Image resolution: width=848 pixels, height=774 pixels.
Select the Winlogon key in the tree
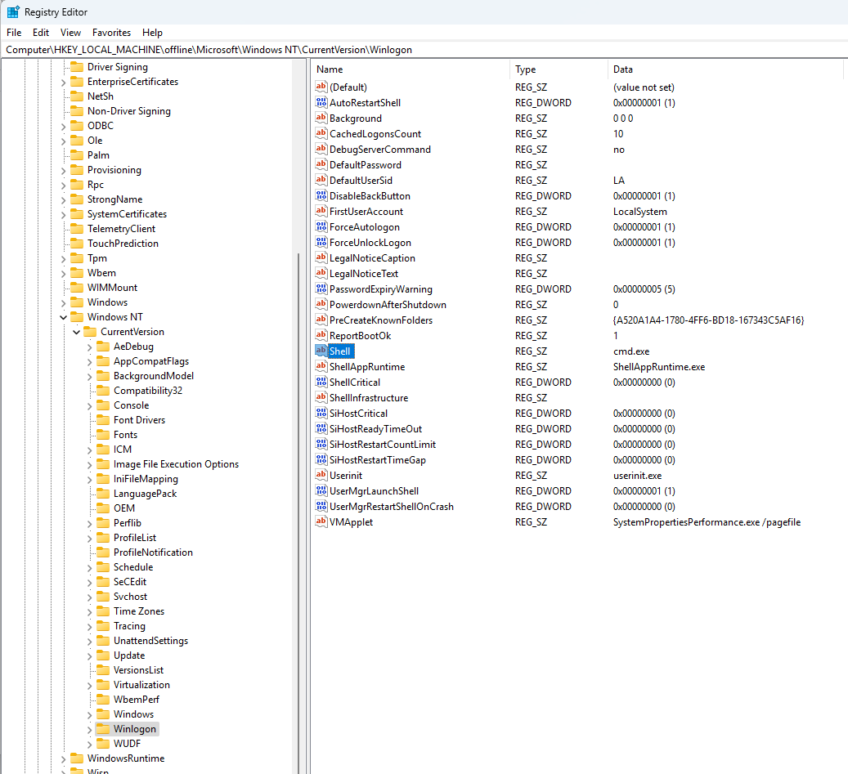pos(135,728)
